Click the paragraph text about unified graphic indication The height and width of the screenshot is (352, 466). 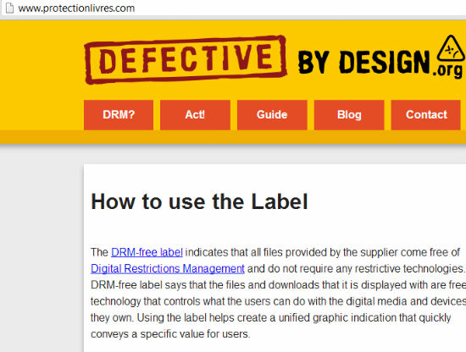coord(271,317)
